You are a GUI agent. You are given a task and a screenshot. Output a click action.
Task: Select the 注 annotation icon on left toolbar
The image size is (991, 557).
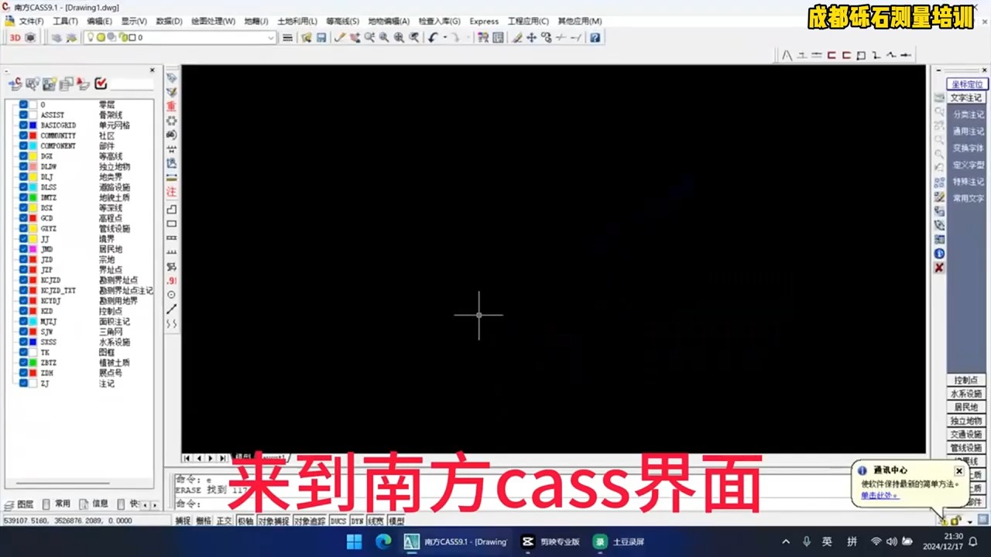[x=171, y=190]
